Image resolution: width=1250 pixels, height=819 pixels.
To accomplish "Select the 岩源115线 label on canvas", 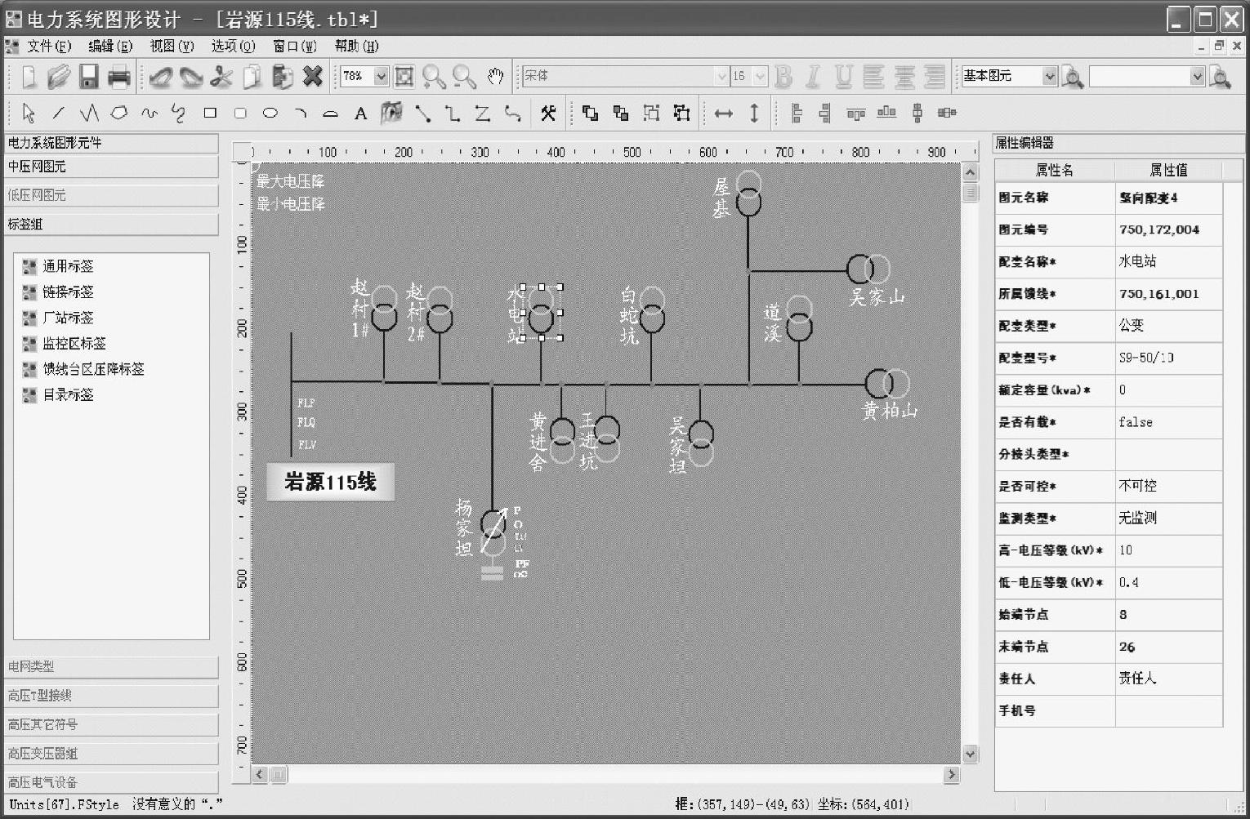I will point(330,482).
